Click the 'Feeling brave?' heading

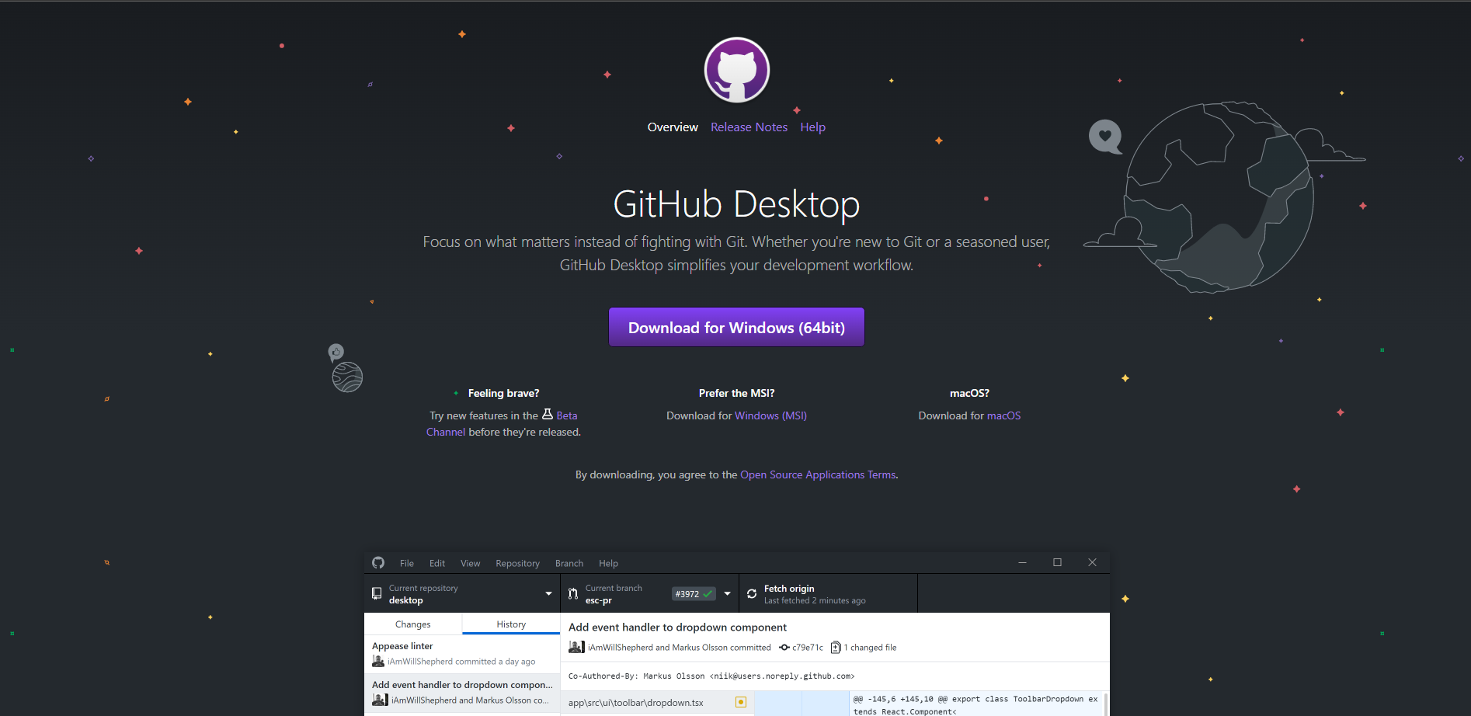point(503,393)
